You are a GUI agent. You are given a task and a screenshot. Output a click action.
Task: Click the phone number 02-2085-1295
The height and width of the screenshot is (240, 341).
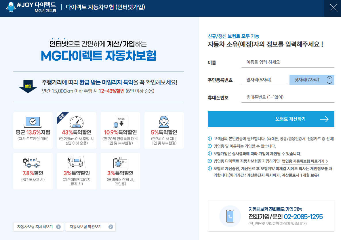pyautogui.click(x=303, y=216)
